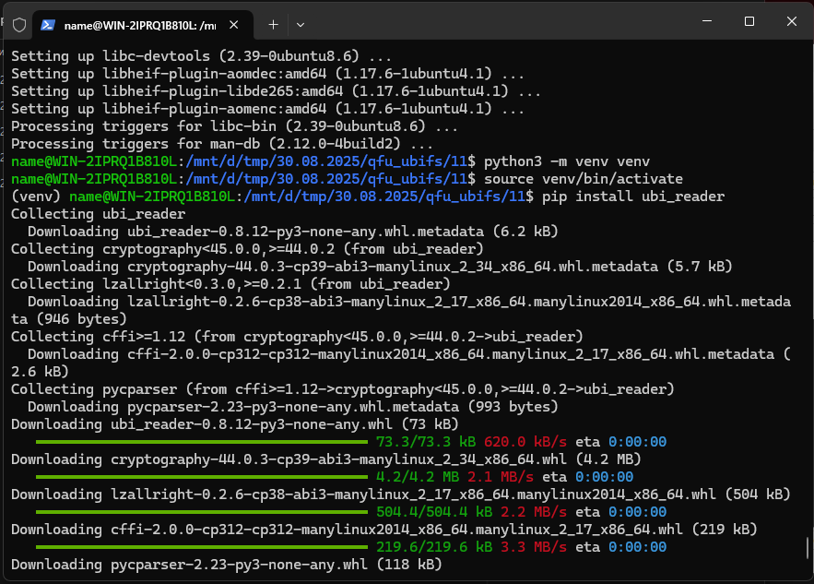The height and width of the screenshot is (584, 814).
Task: Minimize the terminal window
Action: 707,21
